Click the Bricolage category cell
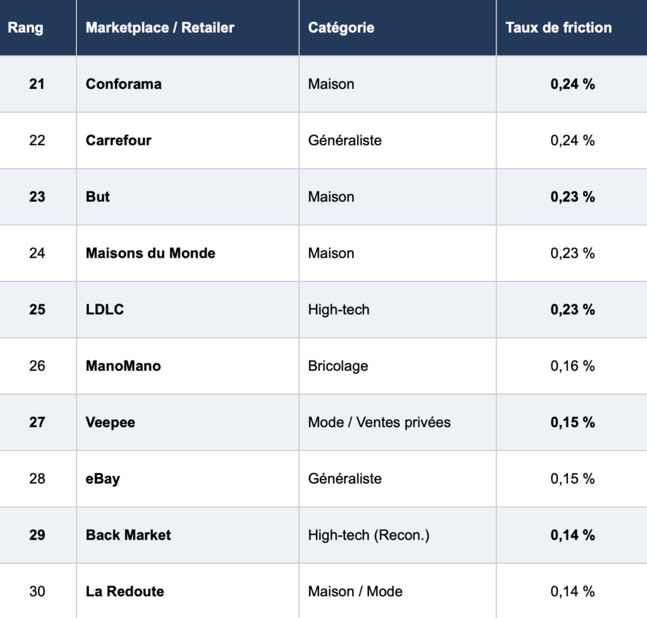 [x=338, y=366]
